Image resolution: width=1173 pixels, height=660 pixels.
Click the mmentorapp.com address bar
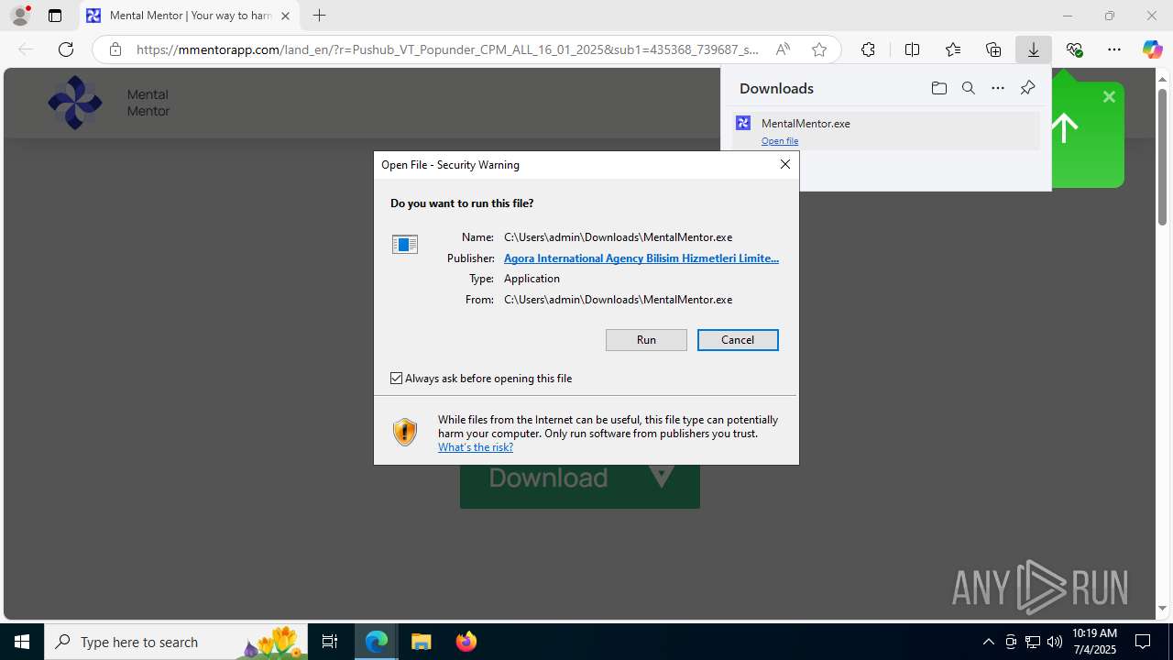[x=447, y=49]
